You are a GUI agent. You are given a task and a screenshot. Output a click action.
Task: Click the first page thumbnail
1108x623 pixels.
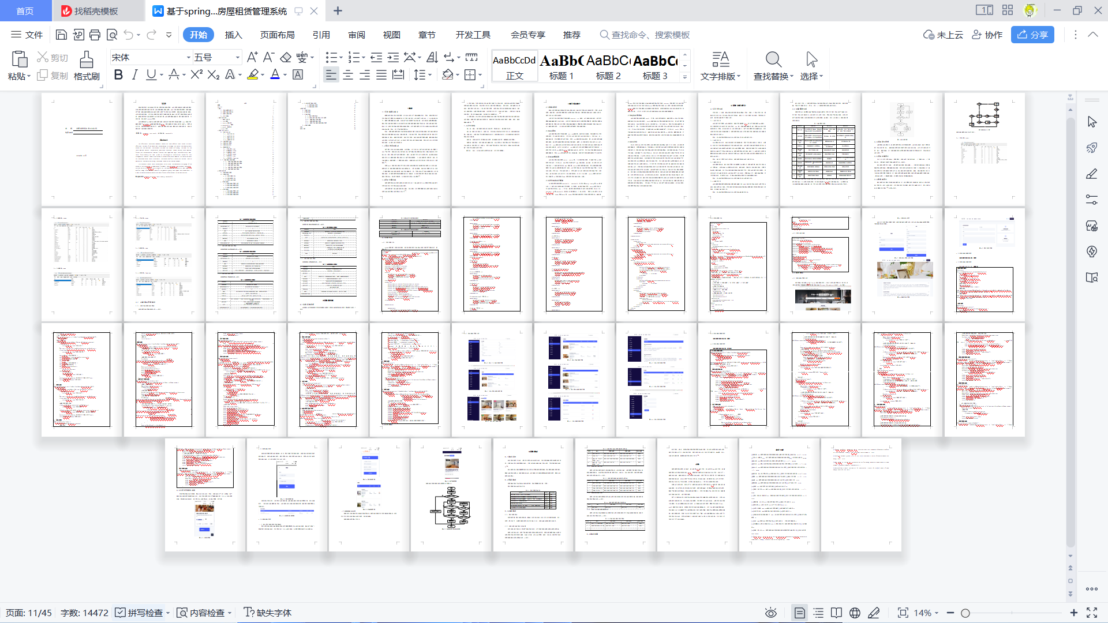[81, 149]
